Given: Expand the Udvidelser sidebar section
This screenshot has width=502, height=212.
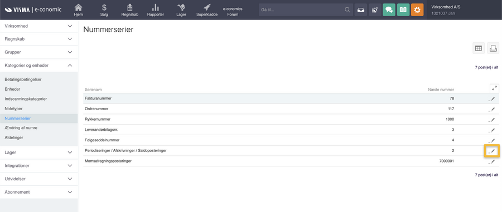Looking at the screenshot, I should [38, 179].
